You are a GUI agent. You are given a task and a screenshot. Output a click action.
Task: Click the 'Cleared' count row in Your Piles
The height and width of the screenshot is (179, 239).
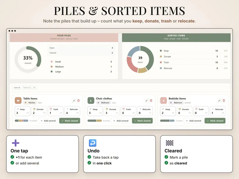pyautogui.click(x=81, y=53)
